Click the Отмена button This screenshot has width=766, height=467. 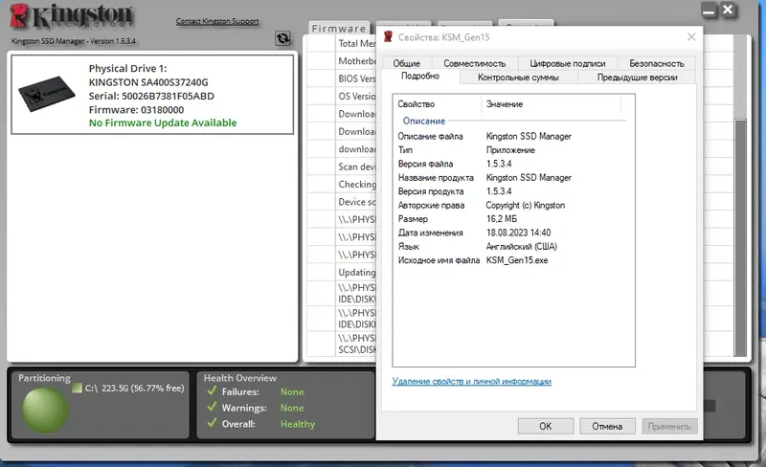point(607,426)
